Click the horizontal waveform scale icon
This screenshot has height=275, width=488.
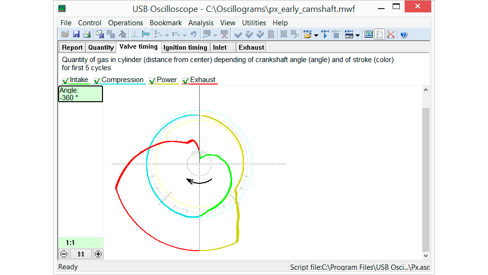click(x=176, y=34)
